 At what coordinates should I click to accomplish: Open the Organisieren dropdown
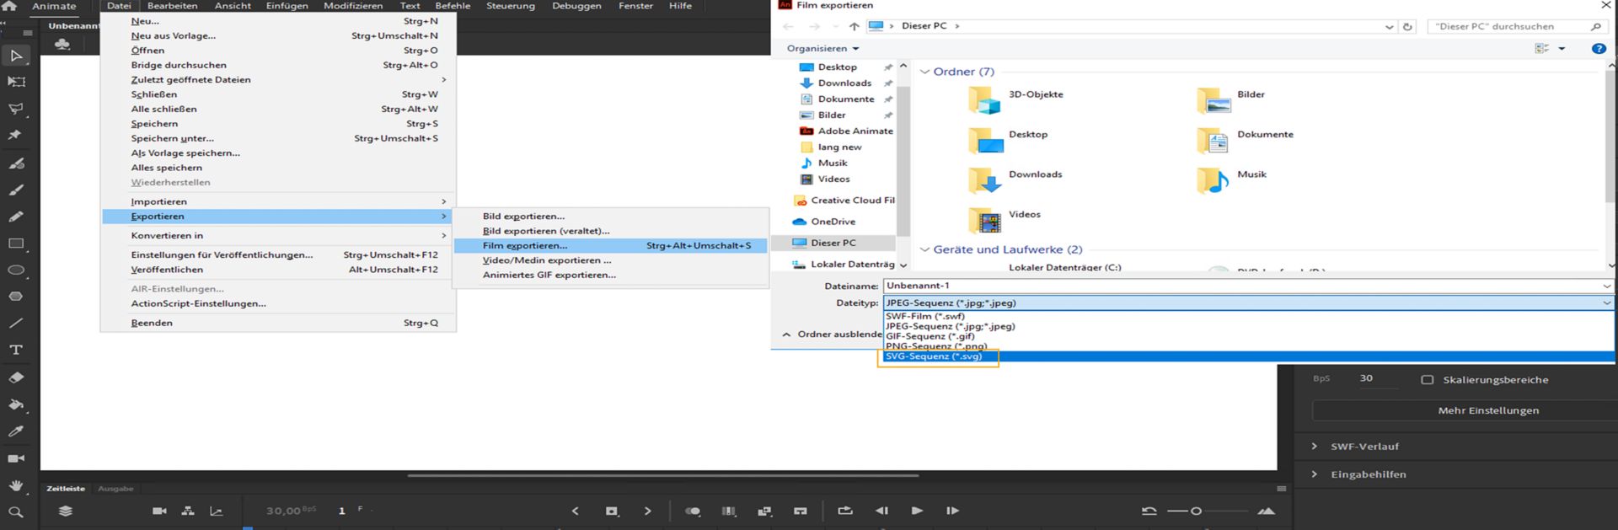click(x=822, y=49)
